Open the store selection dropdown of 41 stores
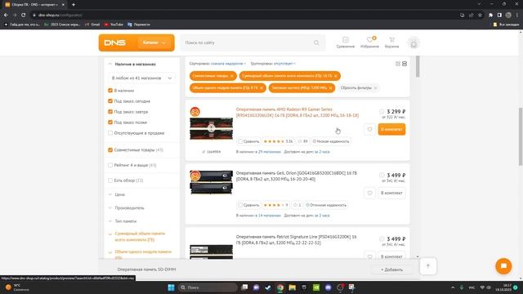 coord(141,78)
